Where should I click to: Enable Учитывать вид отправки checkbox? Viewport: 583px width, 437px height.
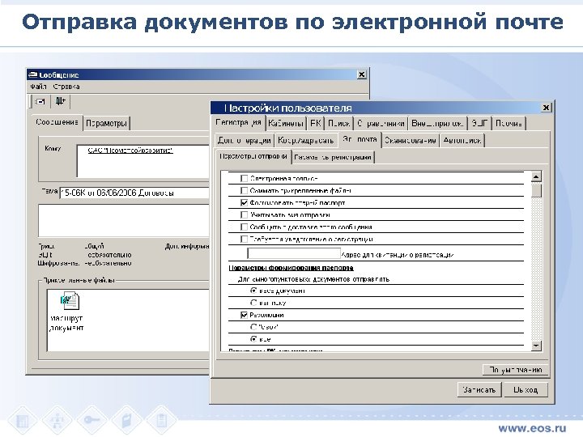pyautogui.click(x=244, y=214)
